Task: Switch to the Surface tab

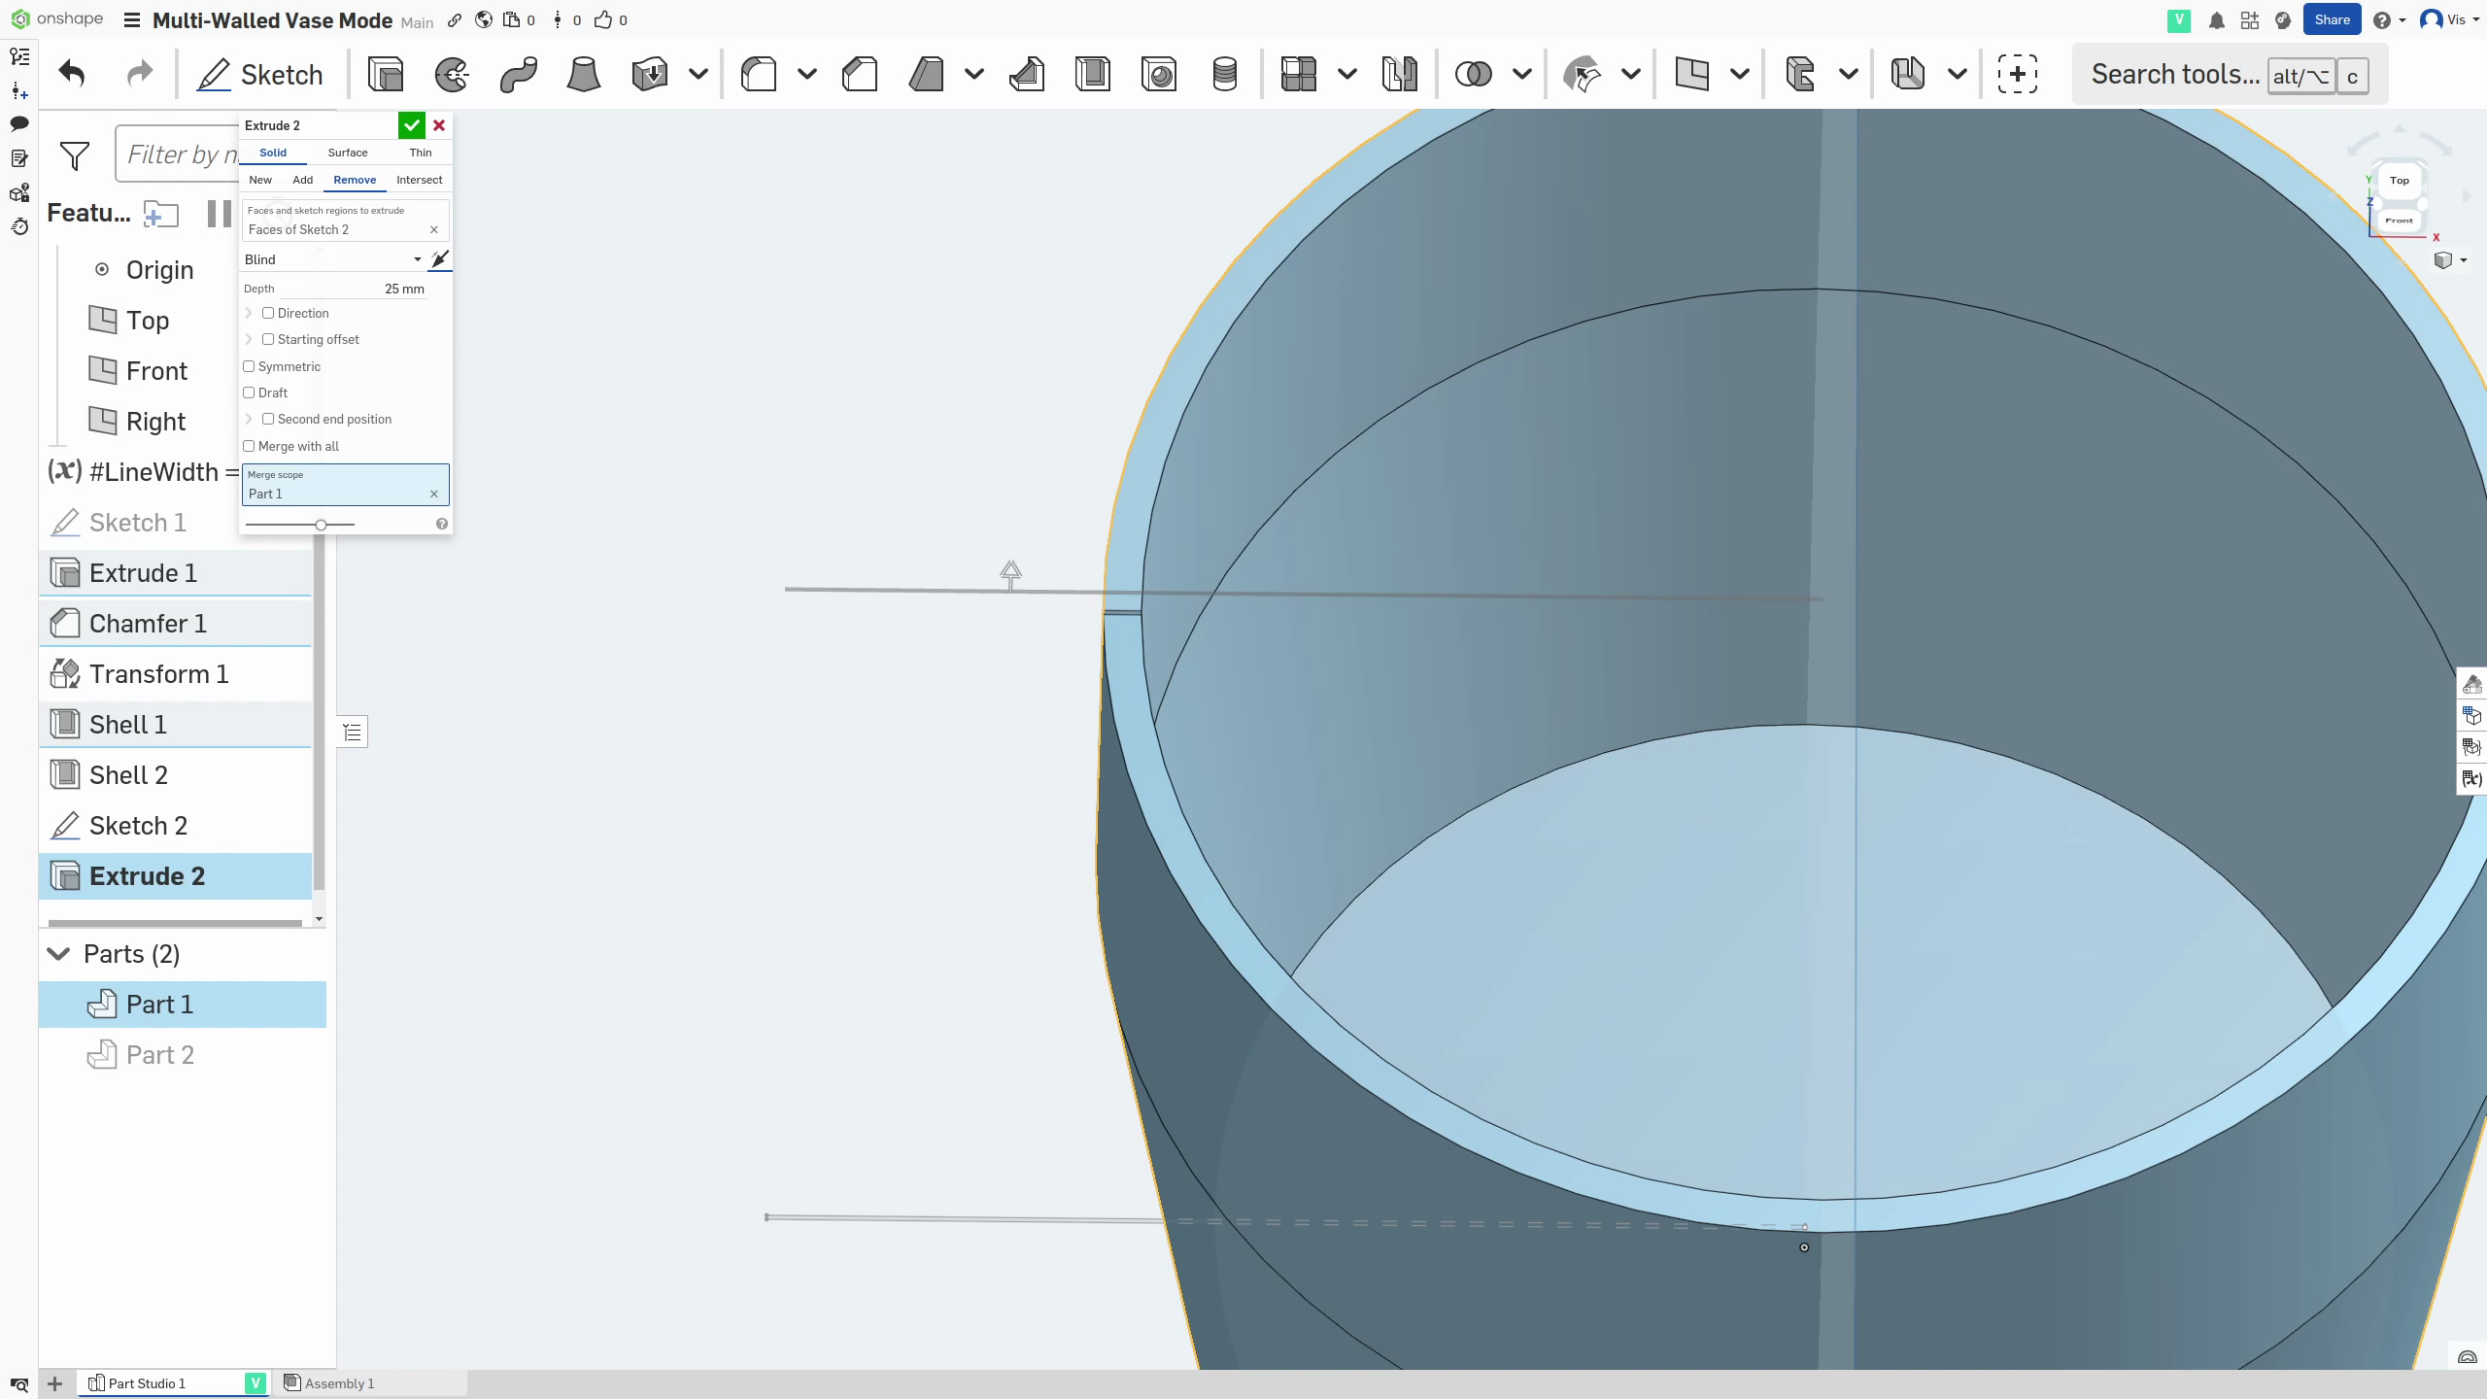Action: point(348,153)
